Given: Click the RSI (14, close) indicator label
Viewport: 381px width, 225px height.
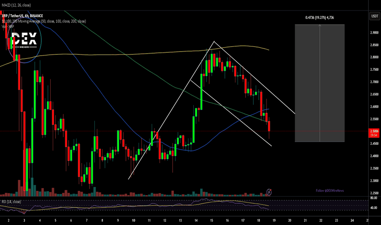Looking at the screenshot, I should (11, 202).
